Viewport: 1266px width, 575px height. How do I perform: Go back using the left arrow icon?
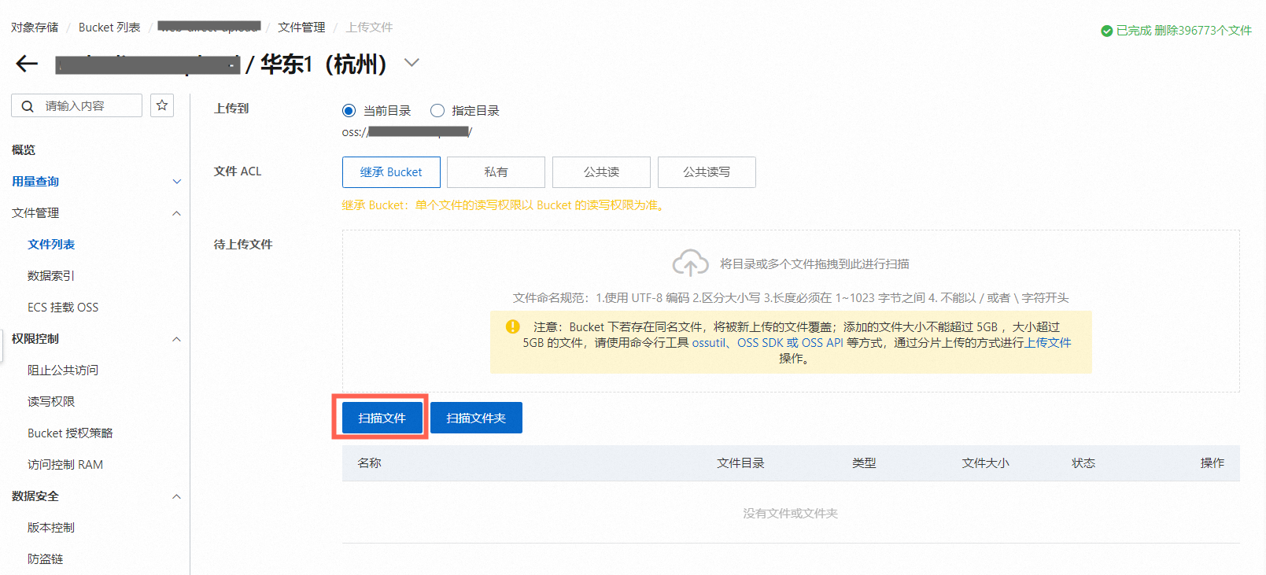click(28, 64)
